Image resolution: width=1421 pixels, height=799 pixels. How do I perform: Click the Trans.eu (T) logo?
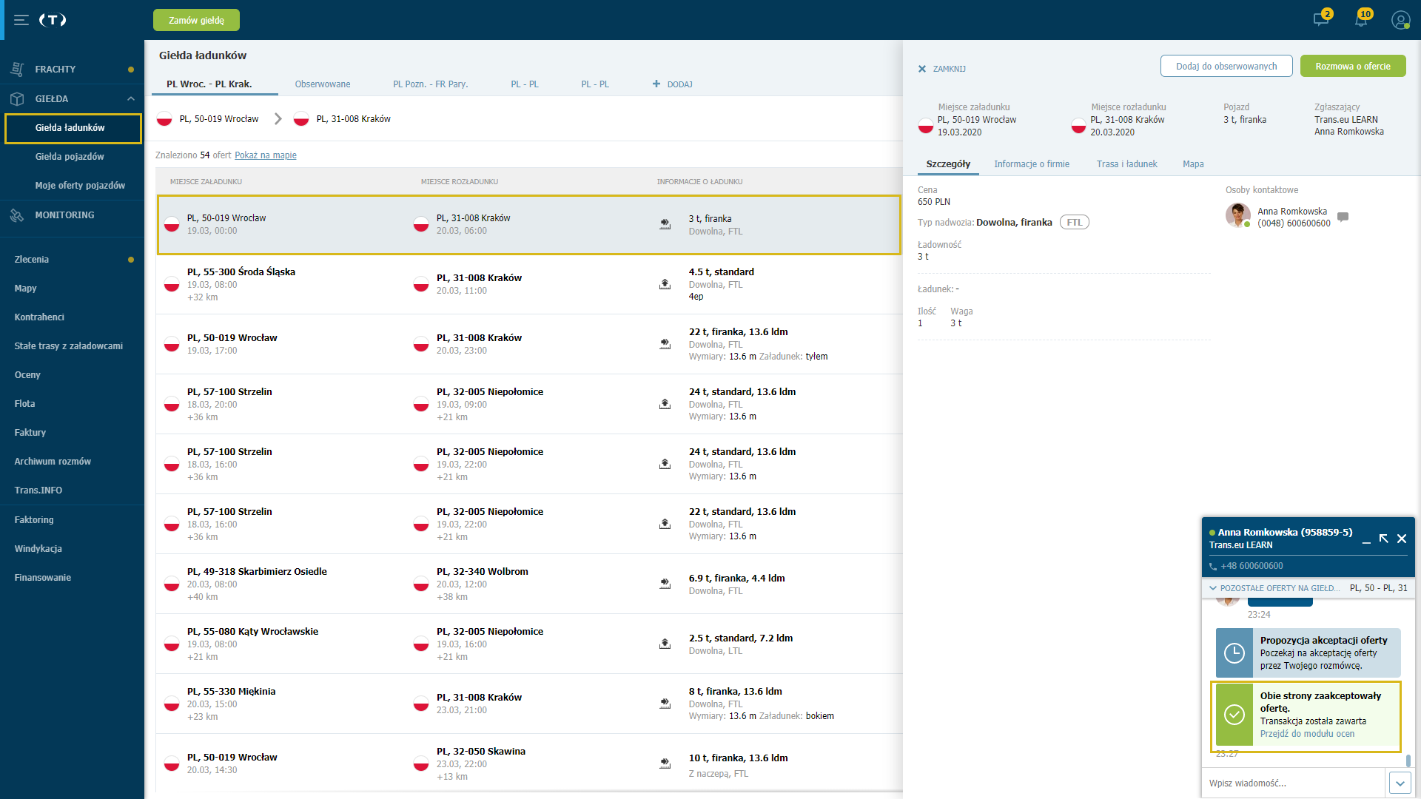pos(53,20)
